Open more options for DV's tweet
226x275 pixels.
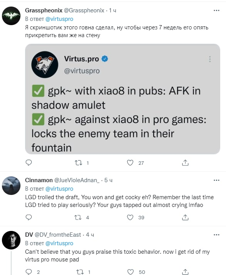pos(216,235)
